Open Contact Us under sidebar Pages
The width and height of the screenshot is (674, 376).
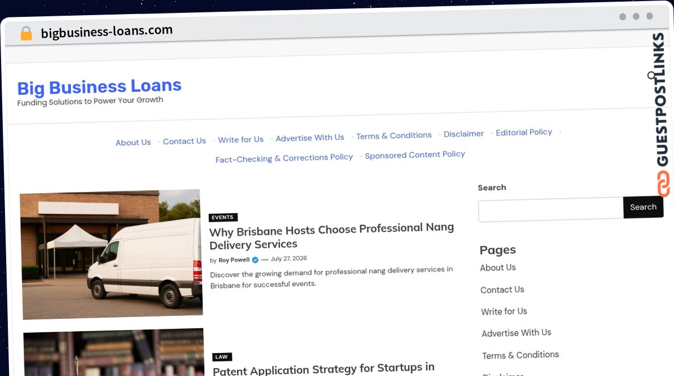click(502, 290)
